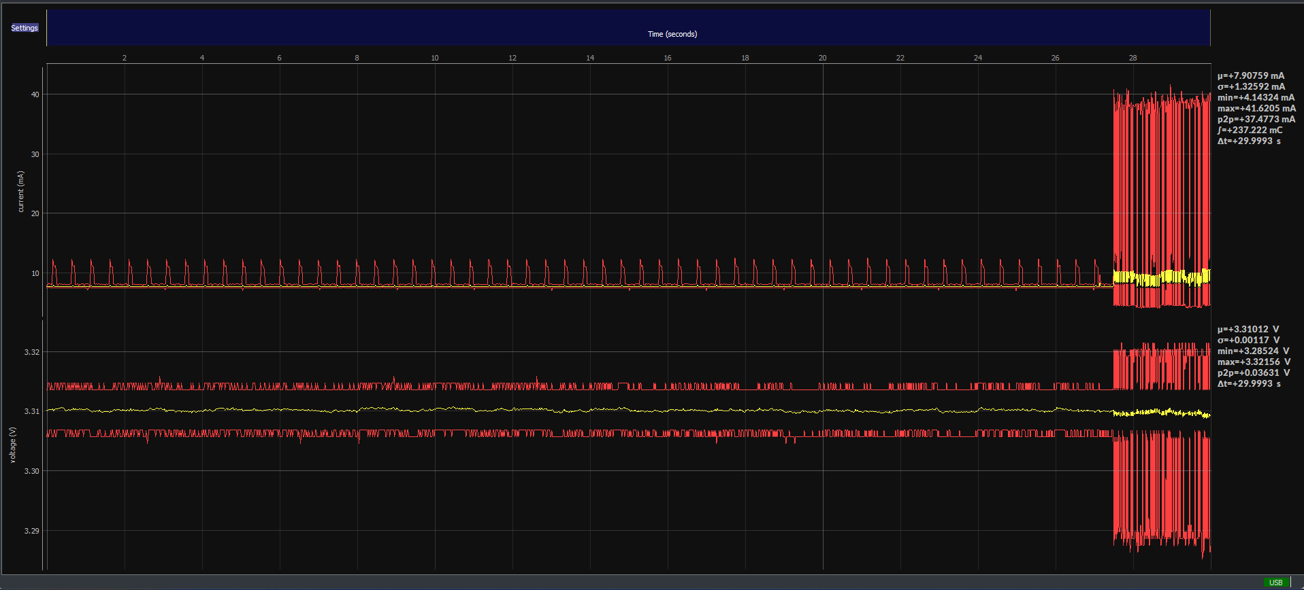Click the Time (seconds) overview bar label
The image size is (1304, 590).
[672, 34]
